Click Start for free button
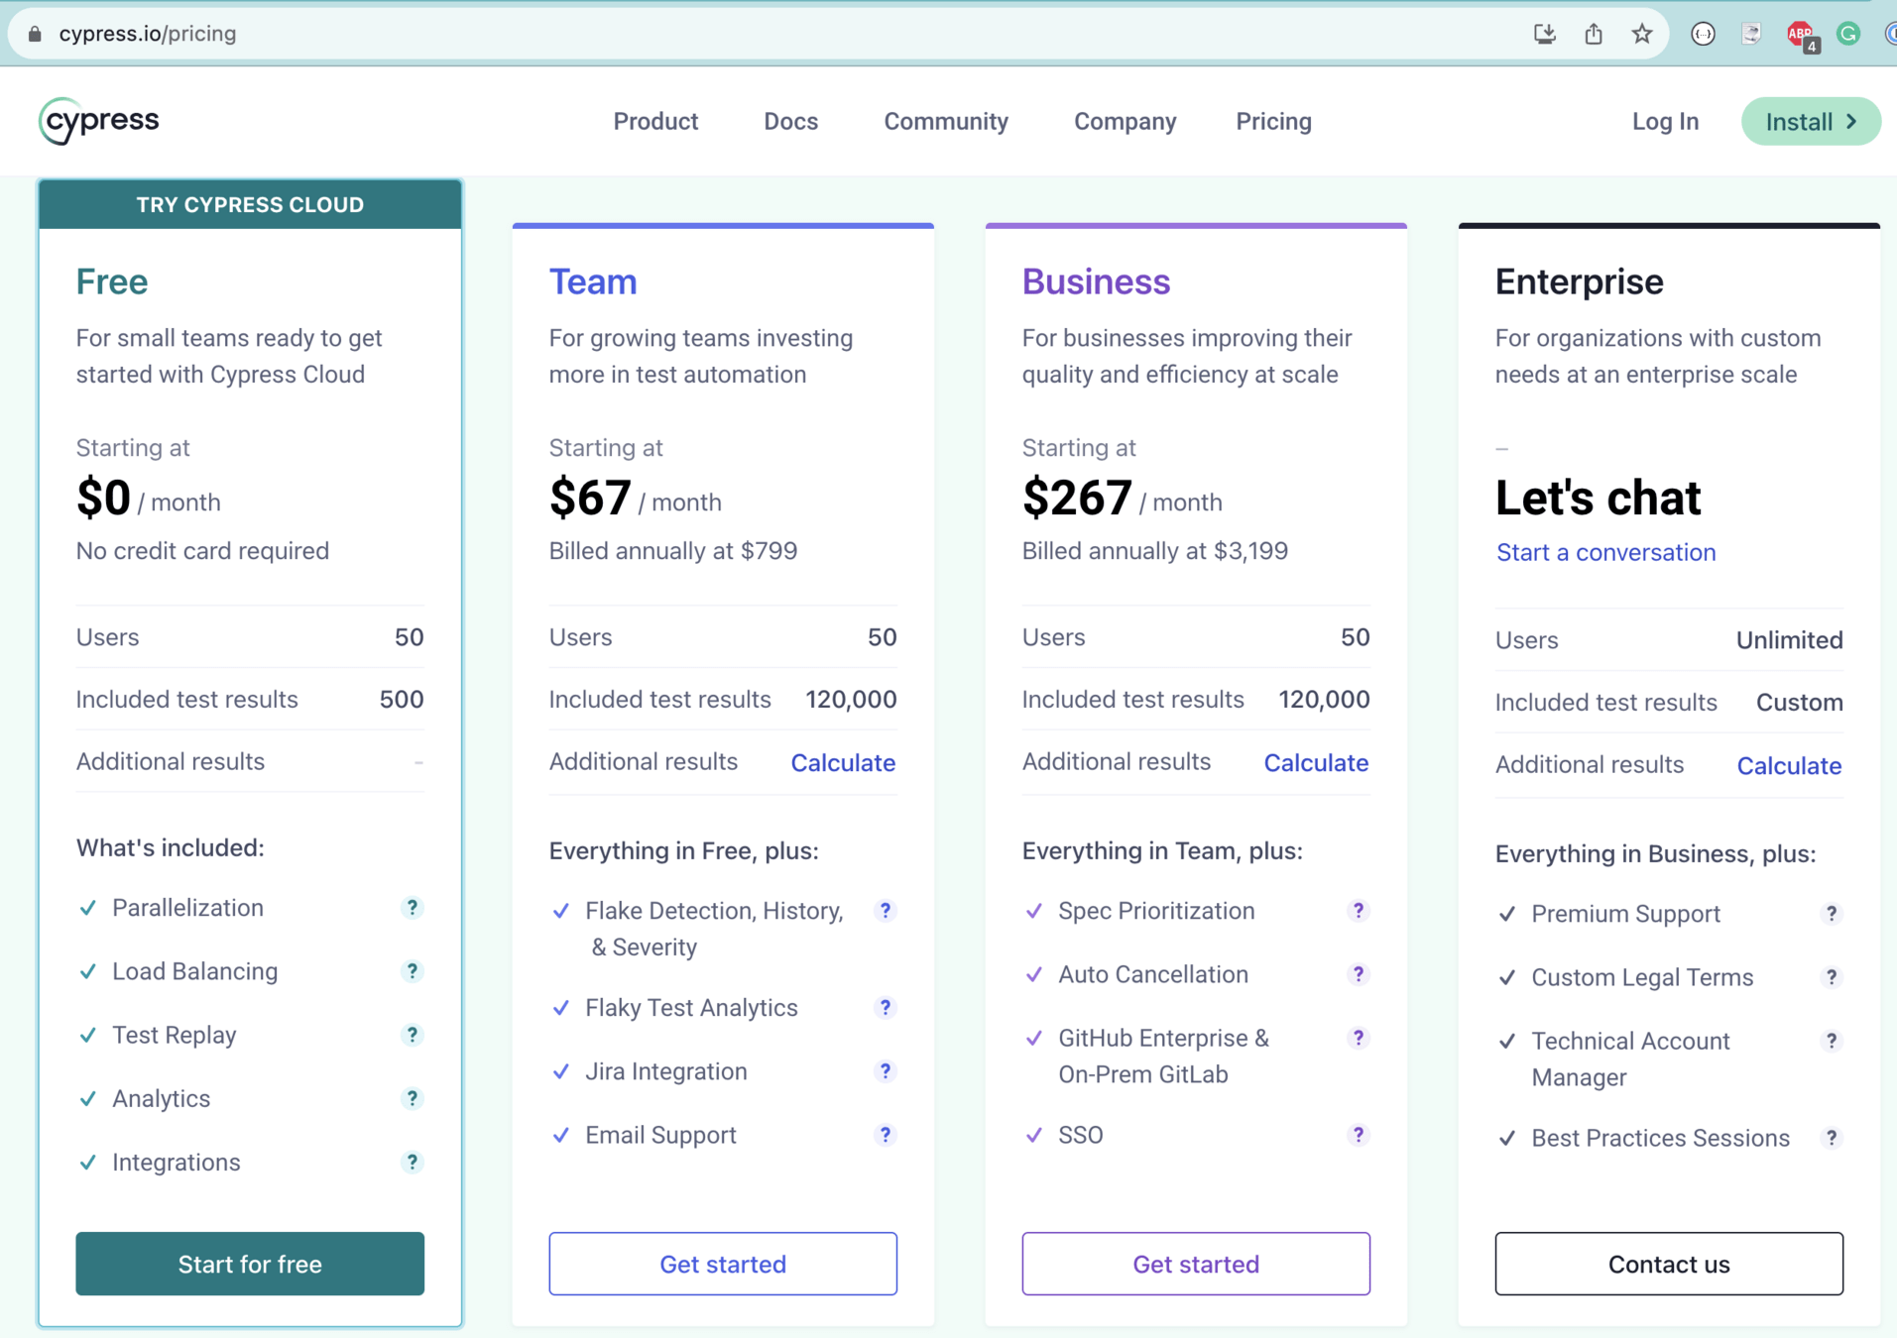 250,1264
